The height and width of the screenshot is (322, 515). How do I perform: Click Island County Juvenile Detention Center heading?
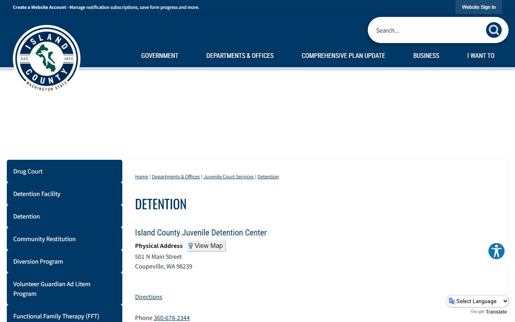tap(201, 233)
